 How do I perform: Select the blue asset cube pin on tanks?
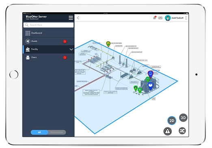[151, 86]
